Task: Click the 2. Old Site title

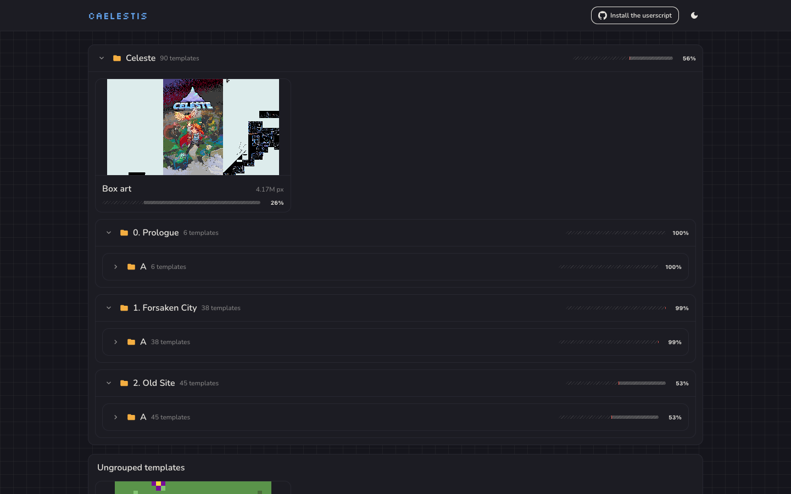Action: pos(154,383)
